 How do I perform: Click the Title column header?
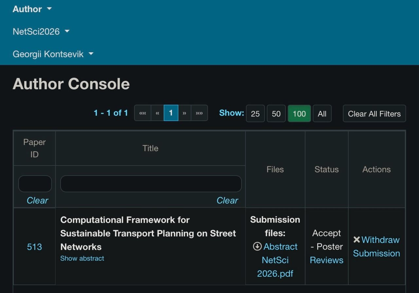coord(150,148)
